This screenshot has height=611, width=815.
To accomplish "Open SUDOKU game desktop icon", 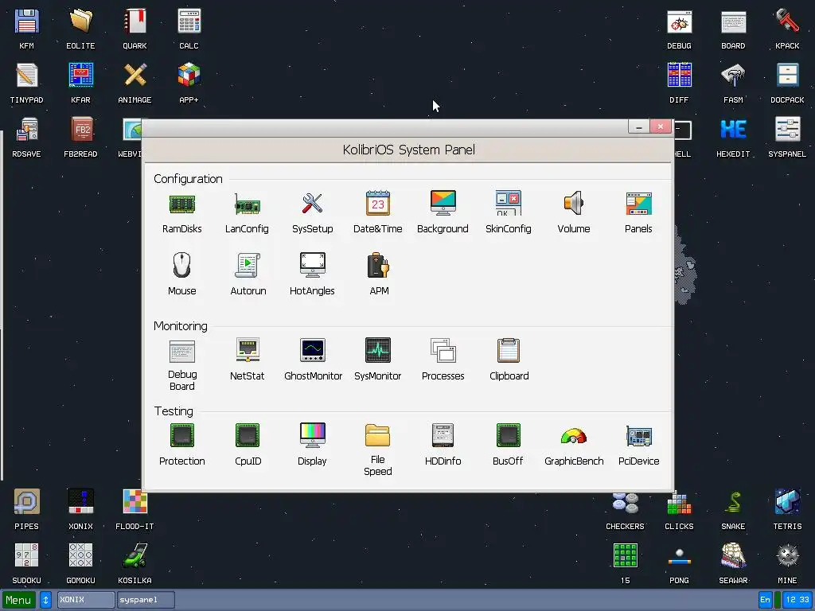I will [x=26, y=556].
